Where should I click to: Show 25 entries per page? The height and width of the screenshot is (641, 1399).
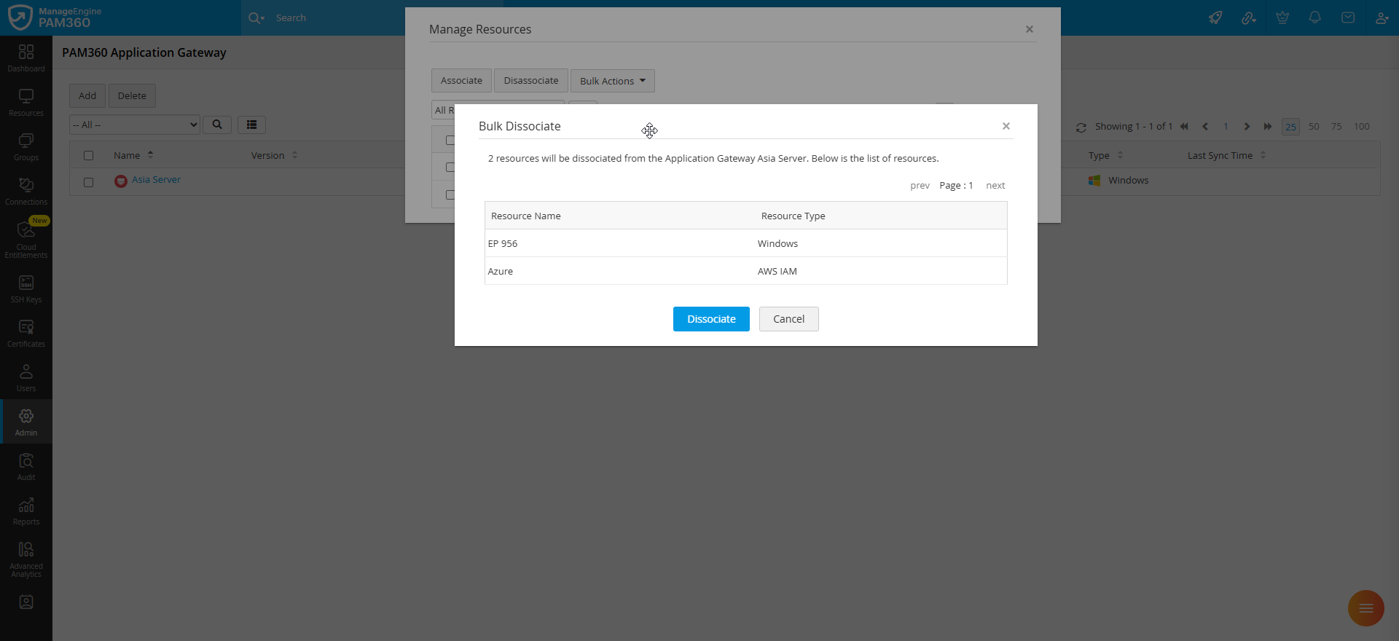pos(1290,127)
